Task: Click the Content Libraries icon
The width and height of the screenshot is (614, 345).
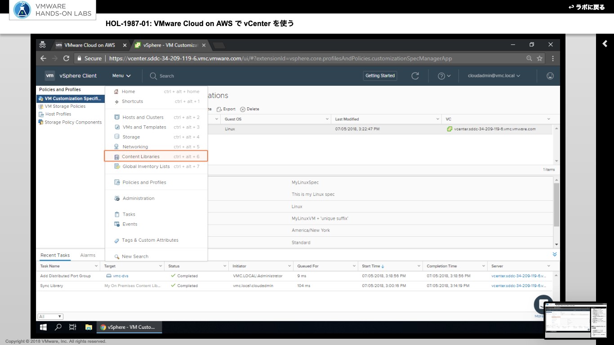Action: pyautogui.click(x=117, y=157)
